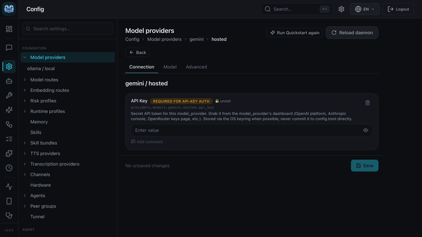
Task: Go to Model providers in the breadcrumb
Action: [x=165, y=39]
